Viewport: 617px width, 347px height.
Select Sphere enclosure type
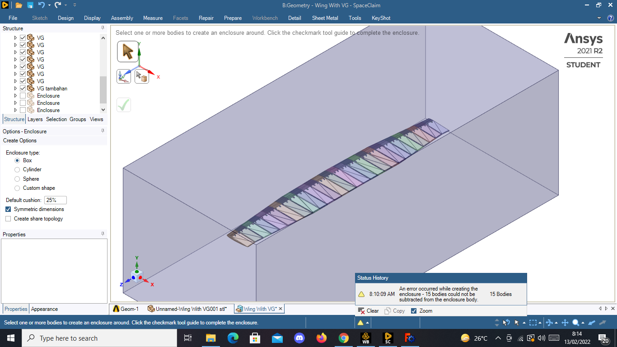click(17, 179)
